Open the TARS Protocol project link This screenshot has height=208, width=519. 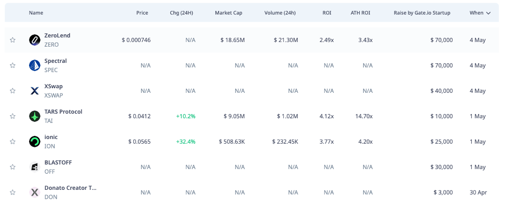point(63,112)
